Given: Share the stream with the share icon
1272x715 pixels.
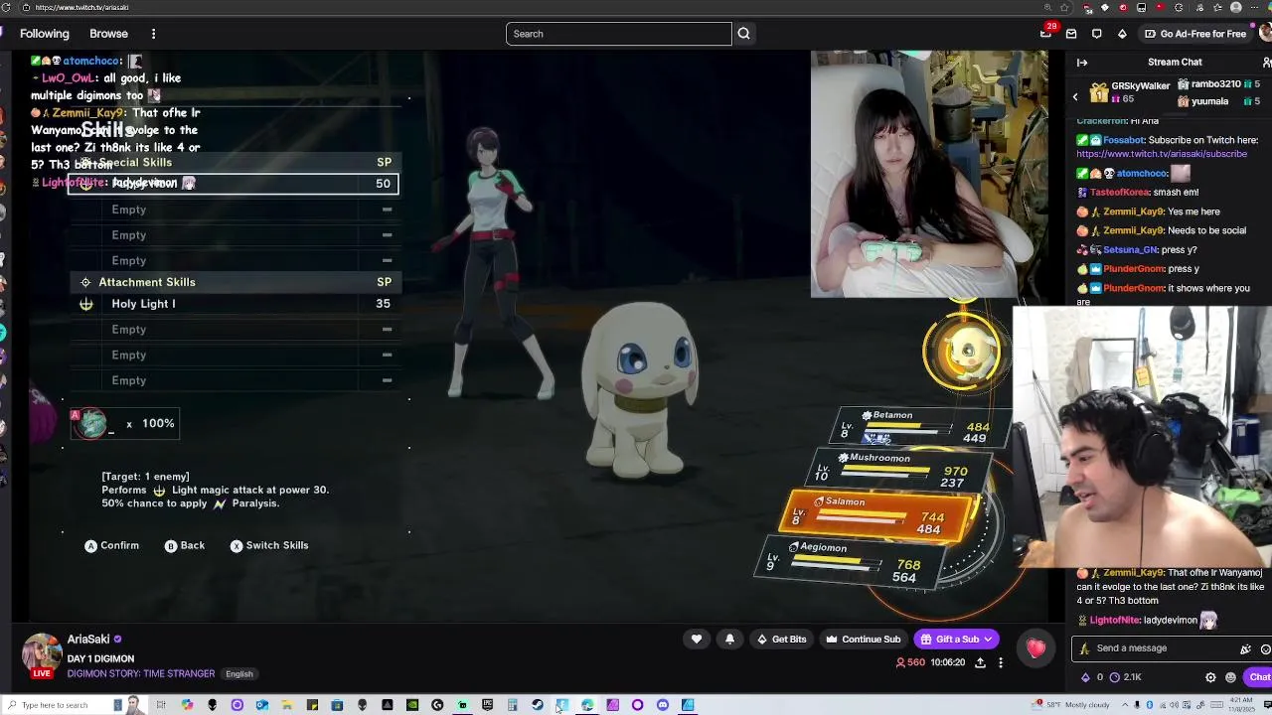Looking at the screenshot, I should pos(980,662).
